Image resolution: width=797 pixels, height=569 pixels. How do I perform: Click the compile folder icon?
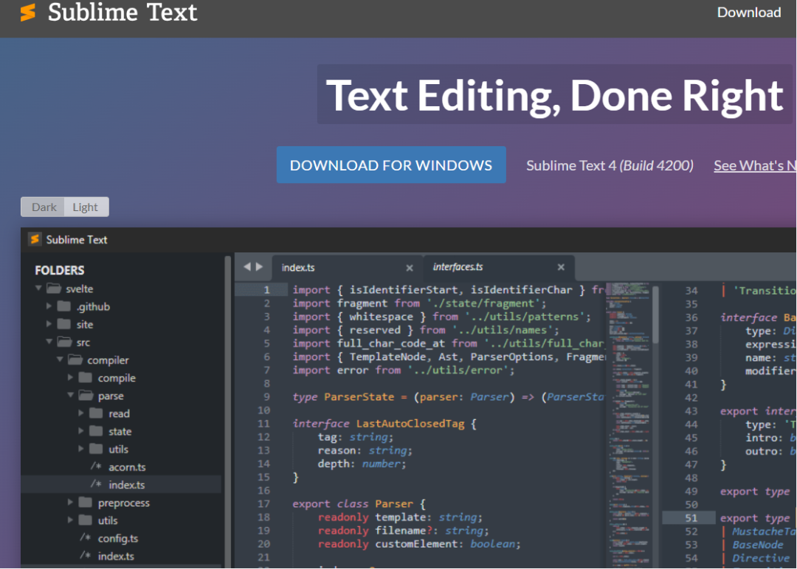[86, 377]
